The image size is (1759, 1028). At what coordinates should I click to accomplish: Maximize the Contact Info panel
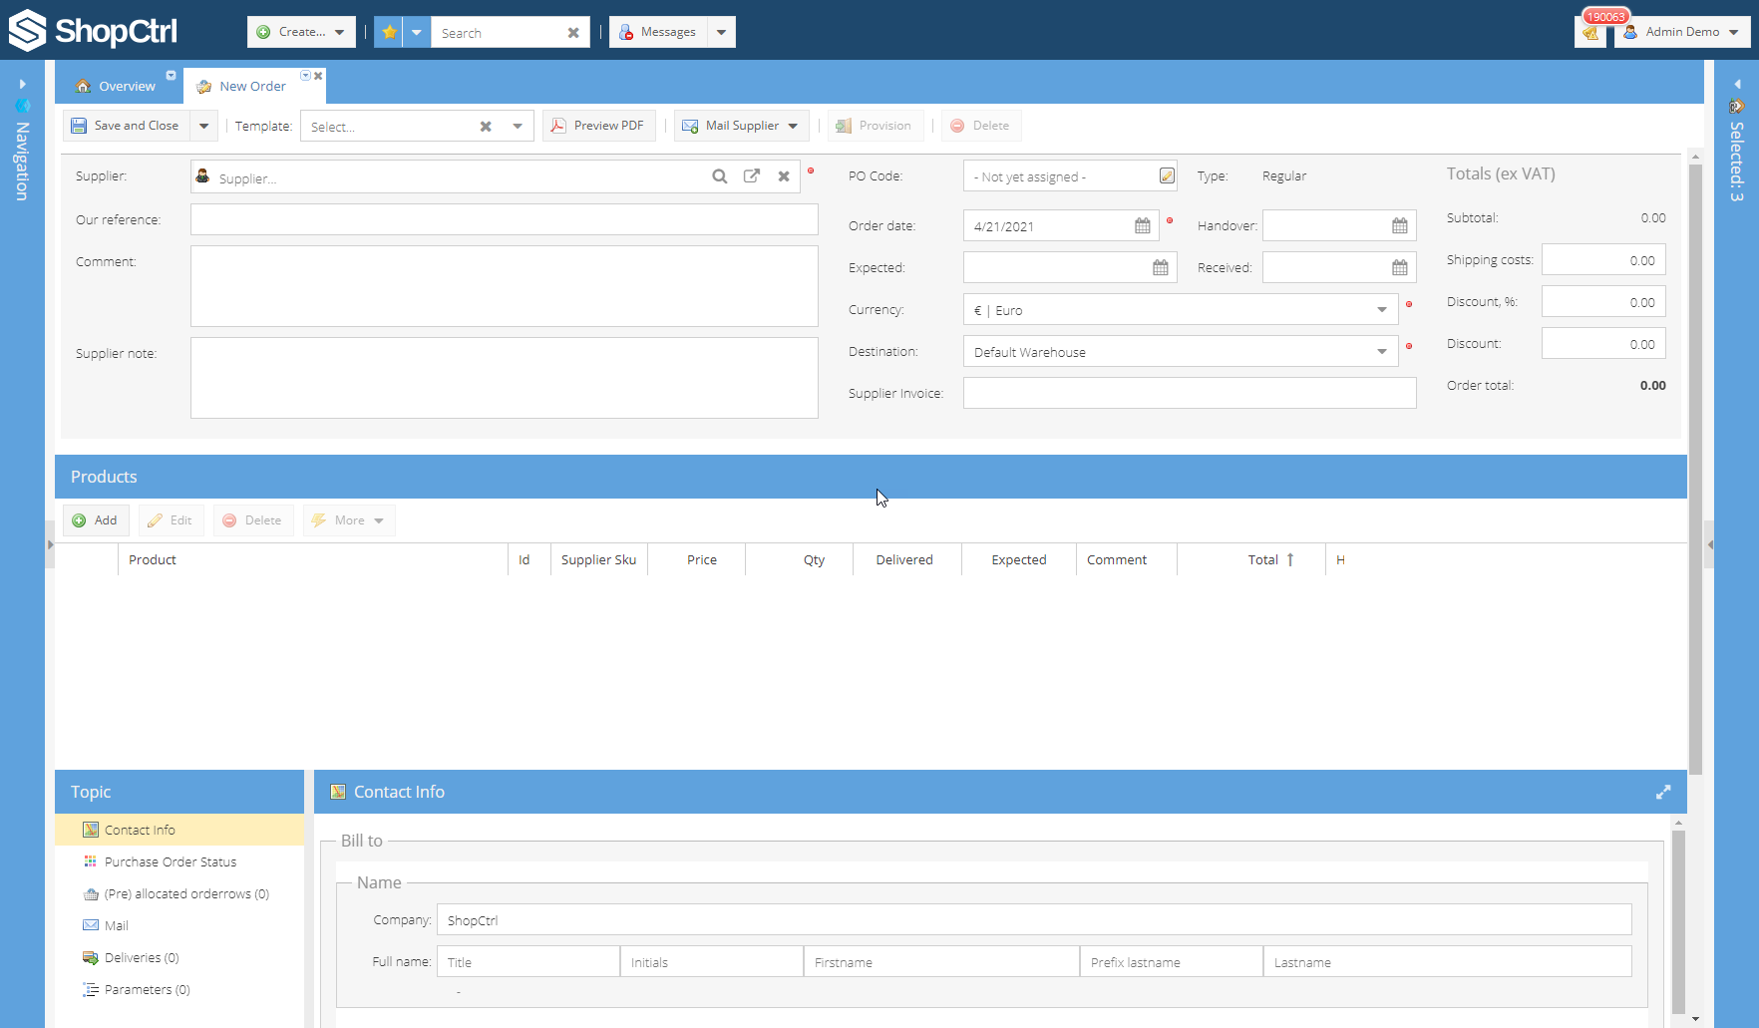coord(1663,792)
